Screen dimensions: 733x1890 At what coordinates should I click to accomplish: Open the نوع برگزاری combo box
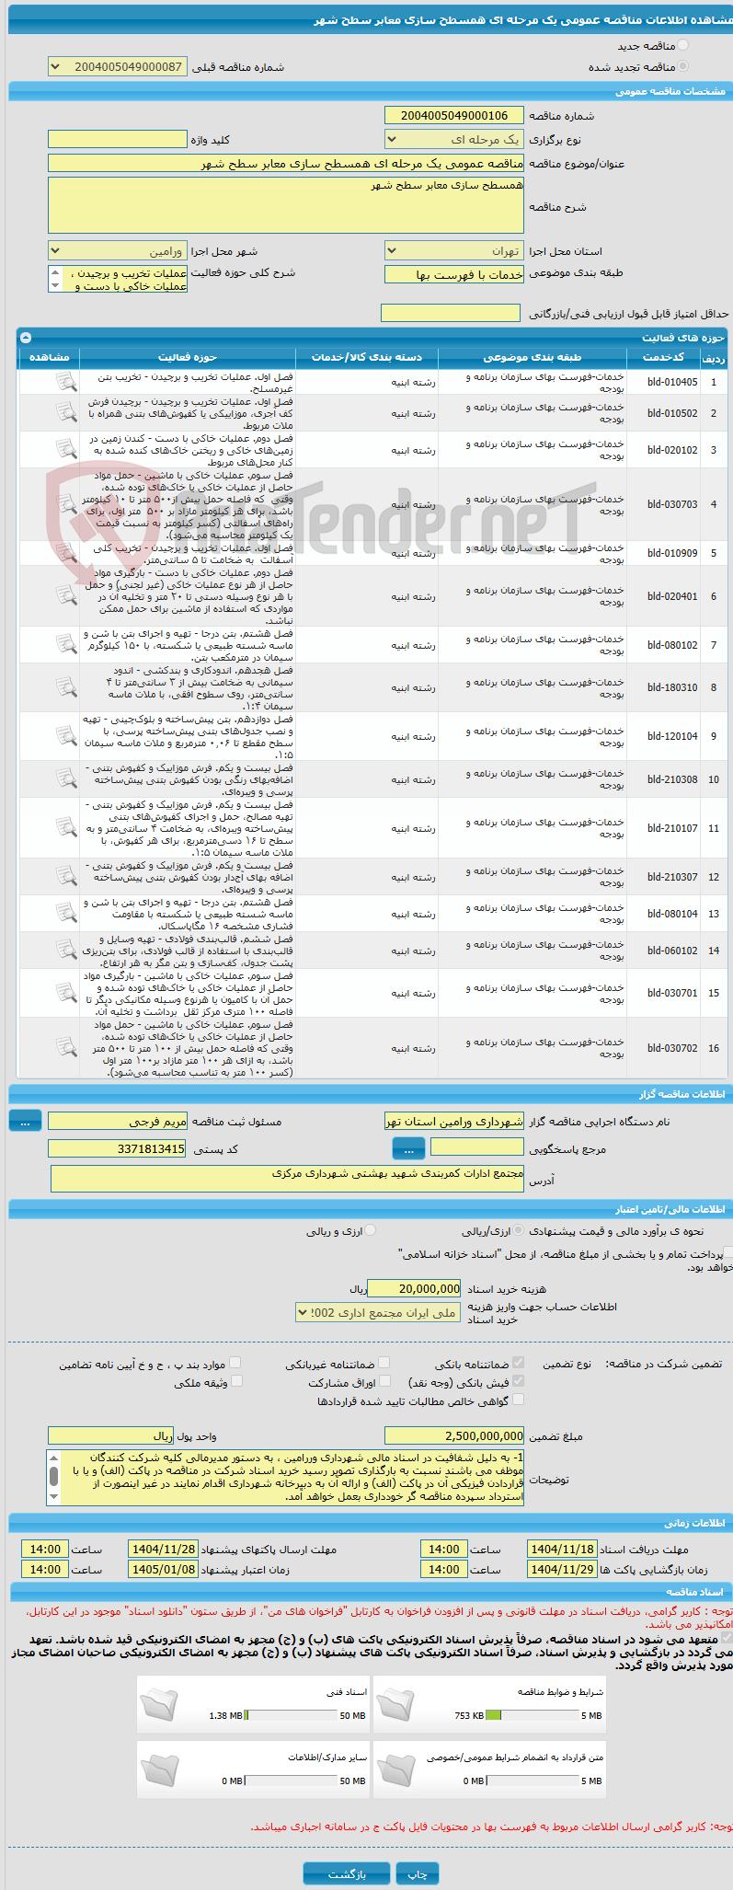(454, 139)
